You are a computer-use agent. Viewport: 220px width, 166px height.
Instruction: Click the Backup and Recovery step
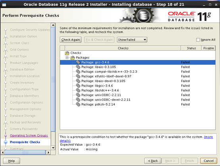25,122
